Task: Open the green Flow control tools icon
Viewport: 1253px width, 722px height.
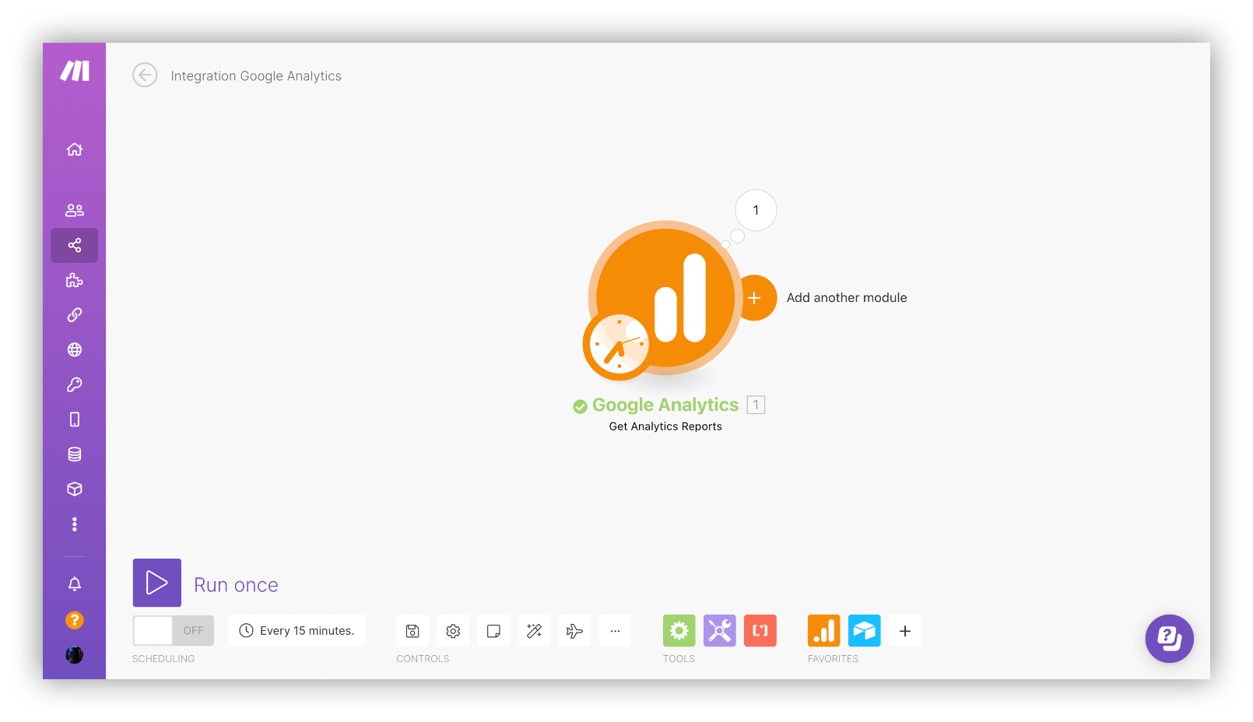Action: [679, 631]
